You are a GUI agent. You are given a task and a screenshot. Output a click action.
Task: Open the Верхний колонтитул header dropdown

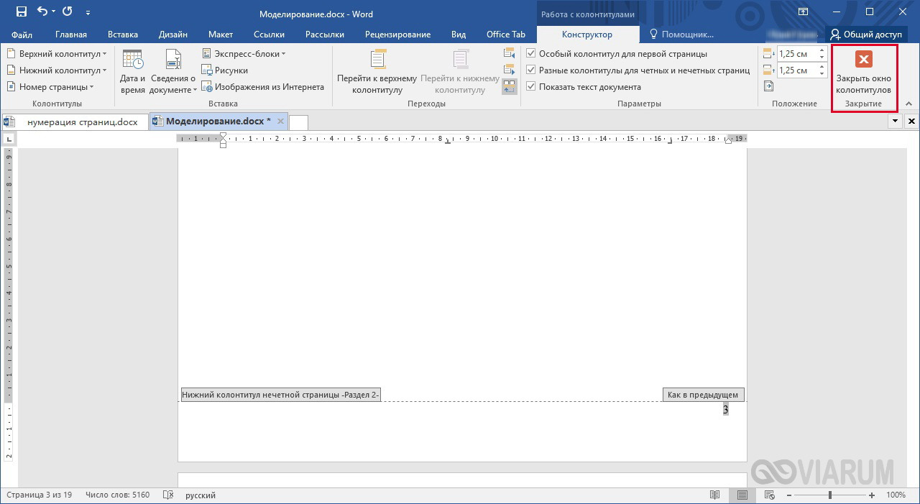[57, 54]
